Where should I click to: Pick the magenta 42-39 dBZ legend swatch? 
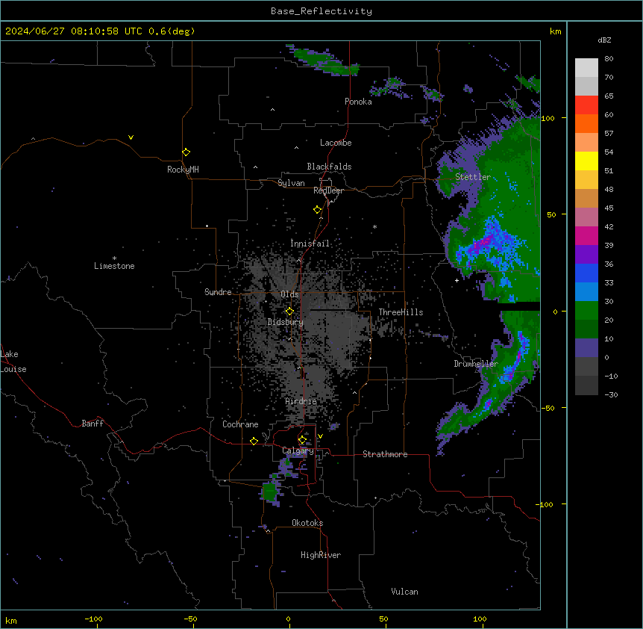coord(586,235)
